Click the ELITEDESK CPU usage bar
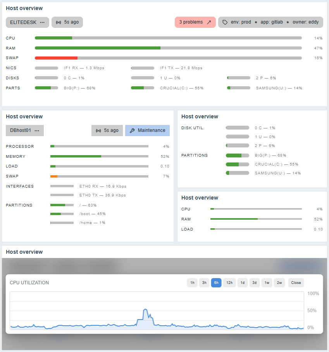This screenshot has width=329, height=352. [168, 38]
